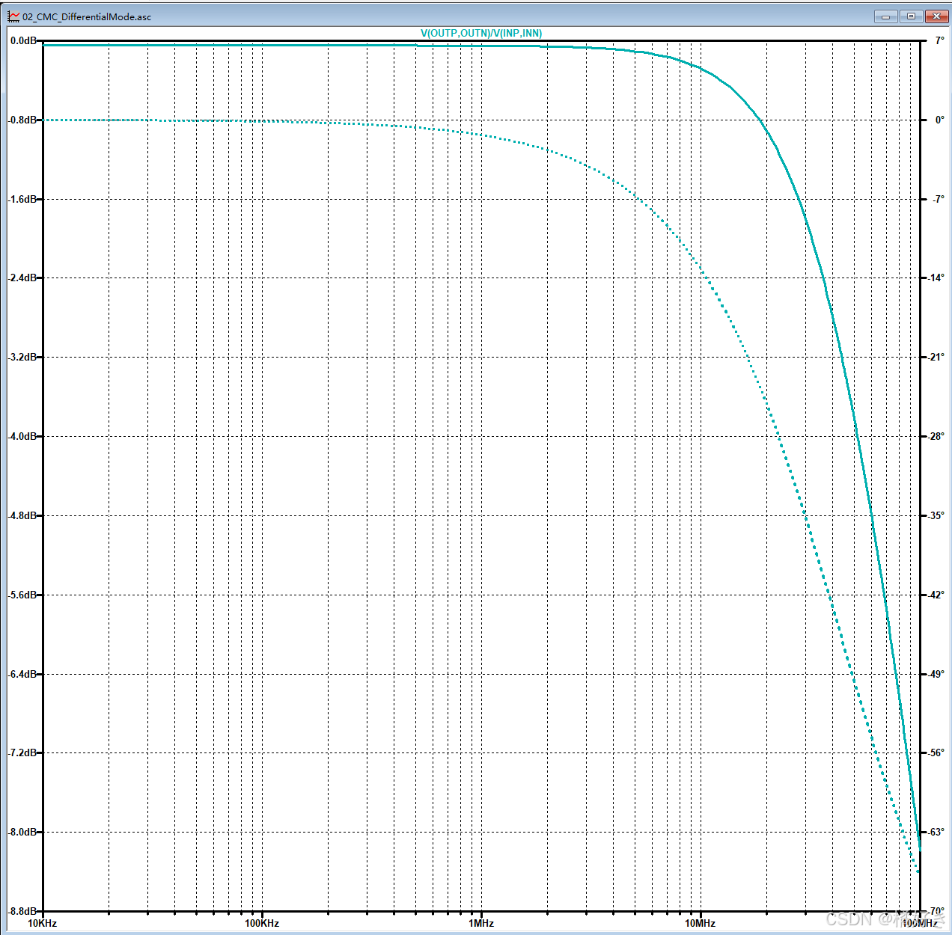The image size is (952, 935).
Task: Click the -0.8dB left axis label
Action: 22,120
